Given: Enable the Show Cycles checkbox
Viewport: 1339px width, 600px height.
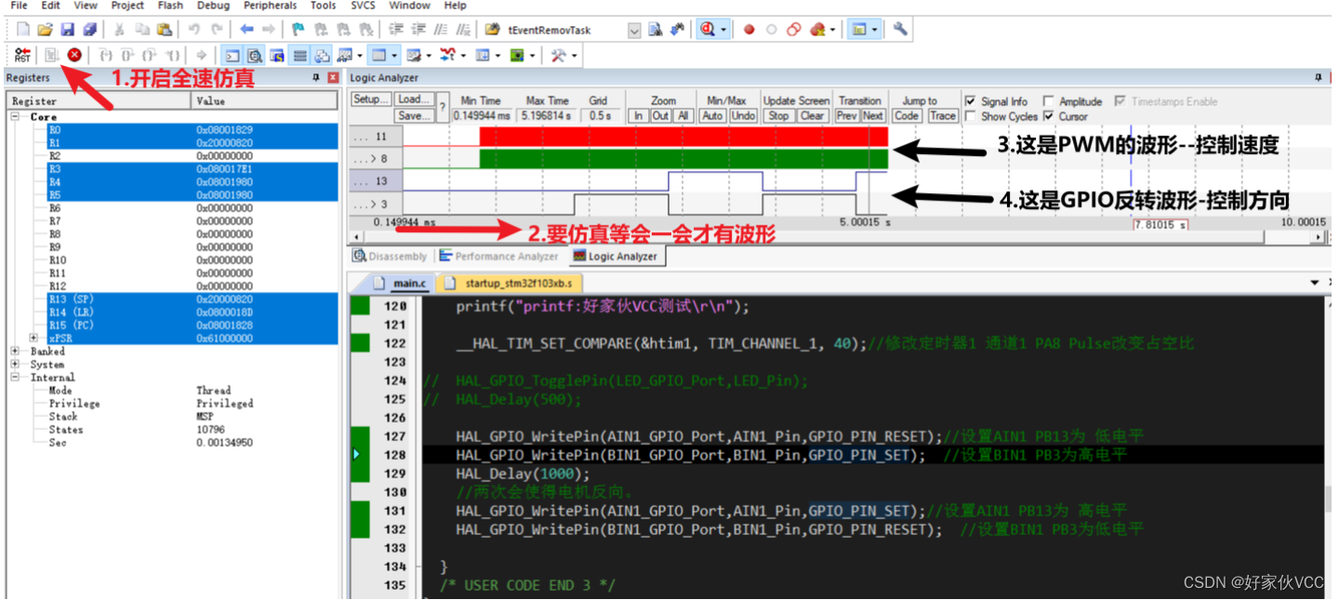Looking at the screenshot, I should click(971, 116).
